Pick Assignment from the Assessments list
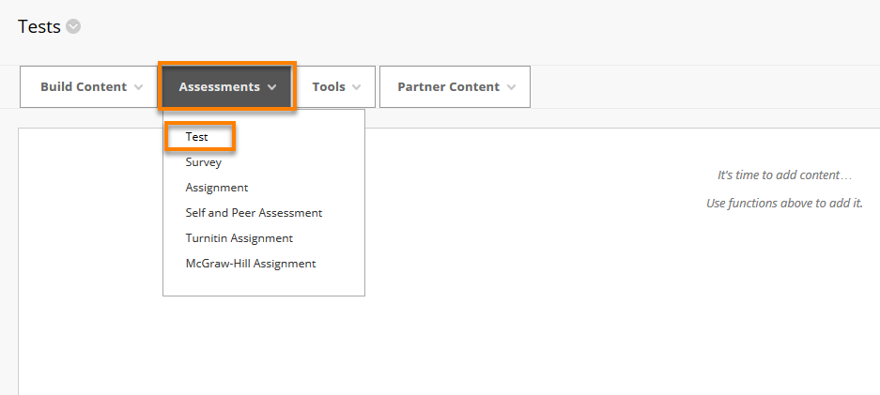The image size is (880, 395). coord(217,188)
